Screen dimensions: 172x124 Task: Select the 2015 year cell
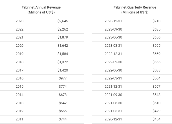[20, 87]
